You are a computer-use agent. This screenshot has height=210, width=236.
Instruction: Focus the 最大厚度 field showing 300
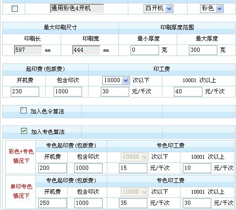(203, 50)
